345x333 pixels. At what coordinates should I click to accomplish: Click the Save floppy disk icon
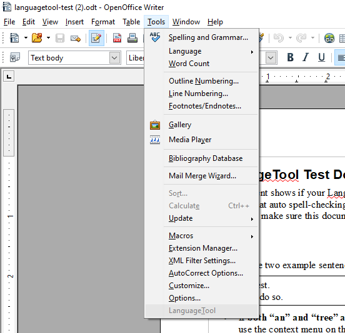point(60,38)
